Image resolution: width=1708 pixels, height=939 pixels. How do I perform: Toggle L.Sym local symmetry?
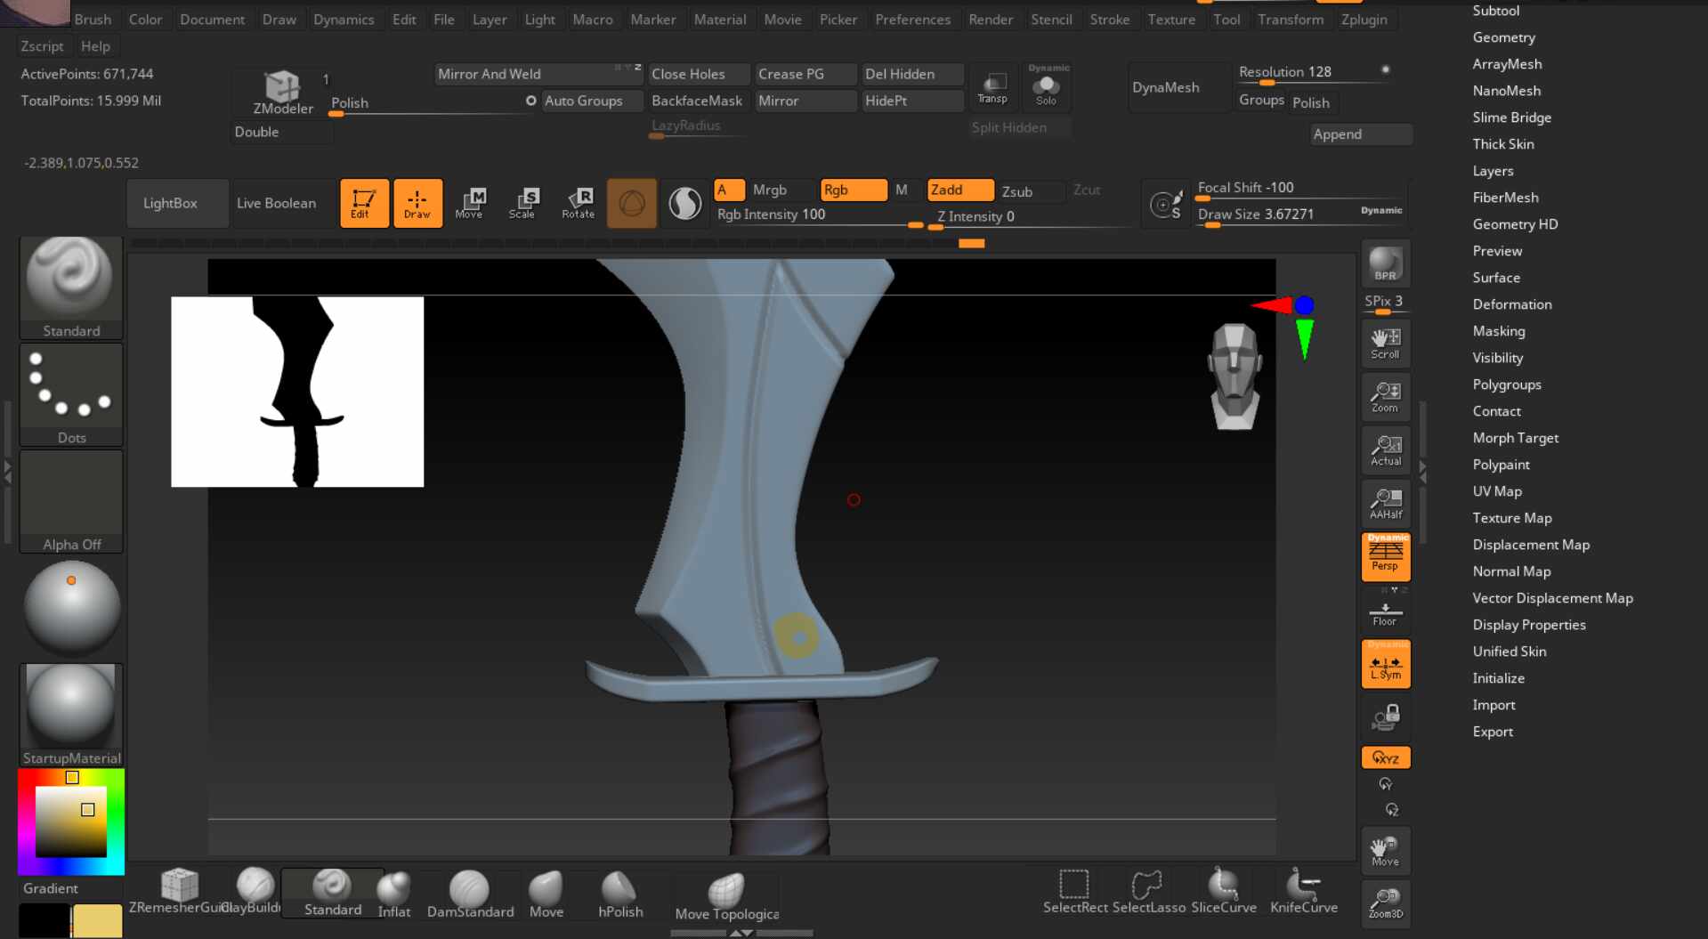coord(1385,665)
